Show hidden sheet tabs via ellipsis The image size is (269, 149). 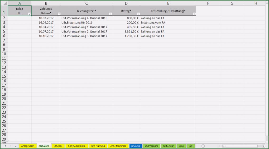tap(16, 146)
